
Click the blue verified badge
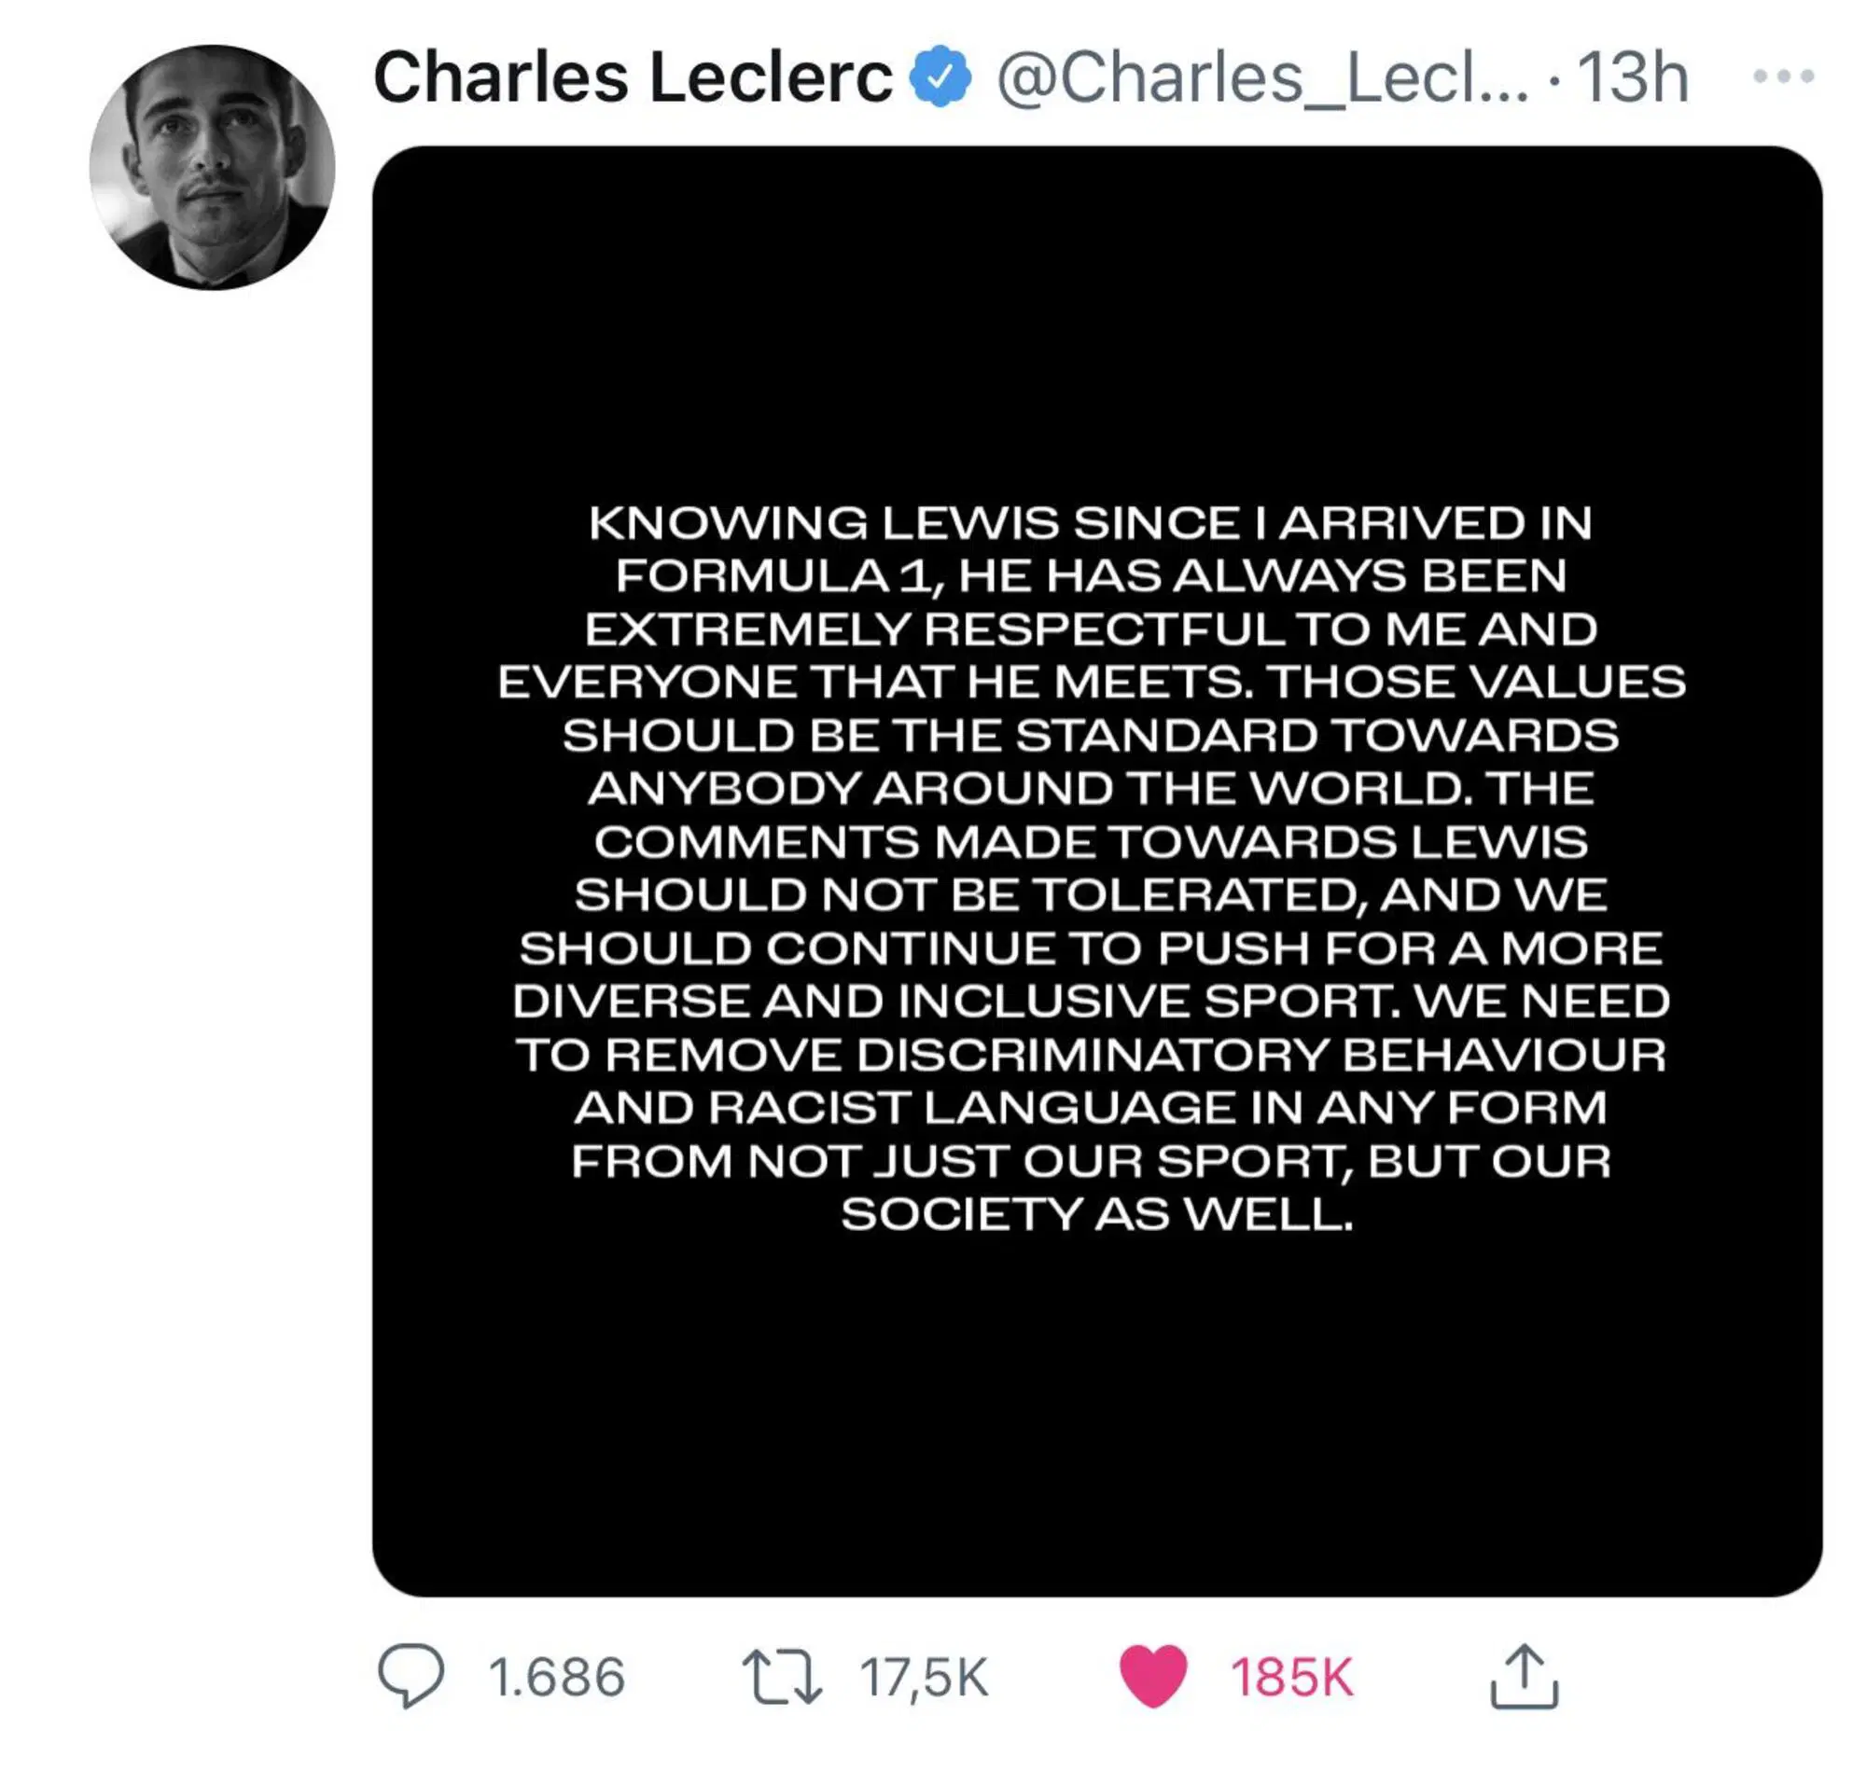(940, 77)
